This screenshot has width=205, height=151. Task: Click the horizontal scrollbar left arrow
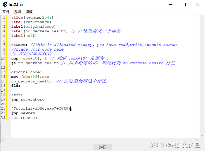point(3,140)
